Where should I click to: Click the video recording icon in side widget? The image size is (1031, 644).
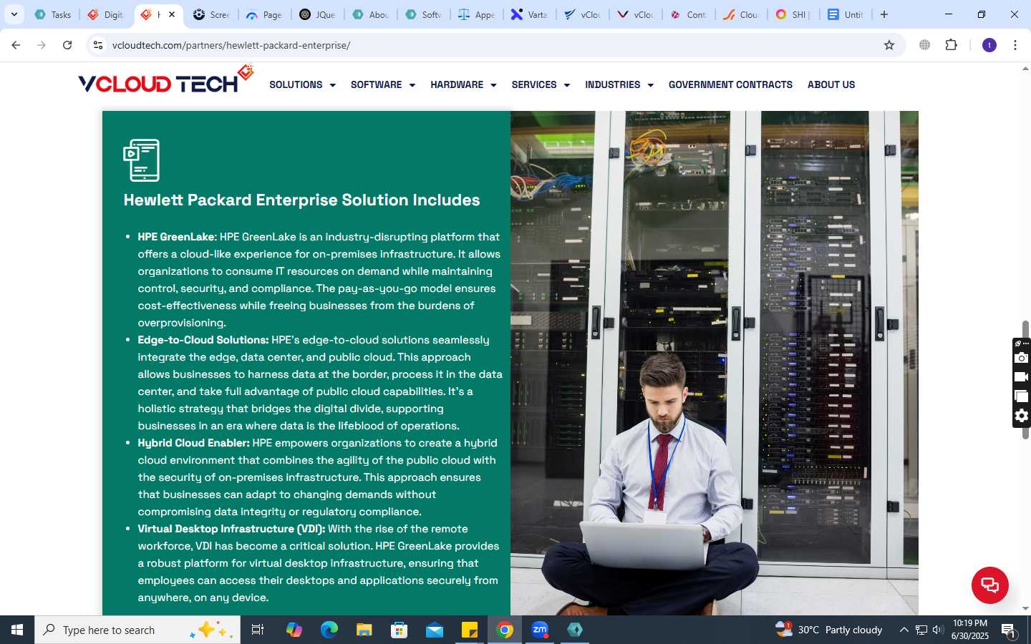(1022, 377)
